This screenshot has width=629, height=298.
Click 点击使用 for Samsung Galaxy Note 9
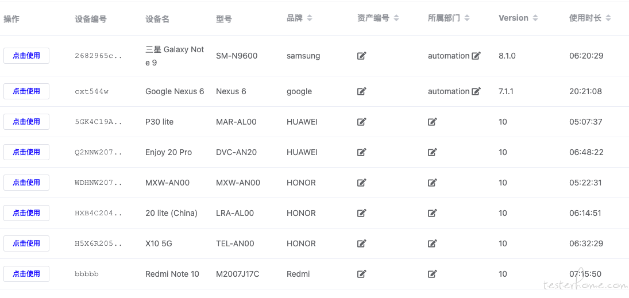[x=26, y=56]
